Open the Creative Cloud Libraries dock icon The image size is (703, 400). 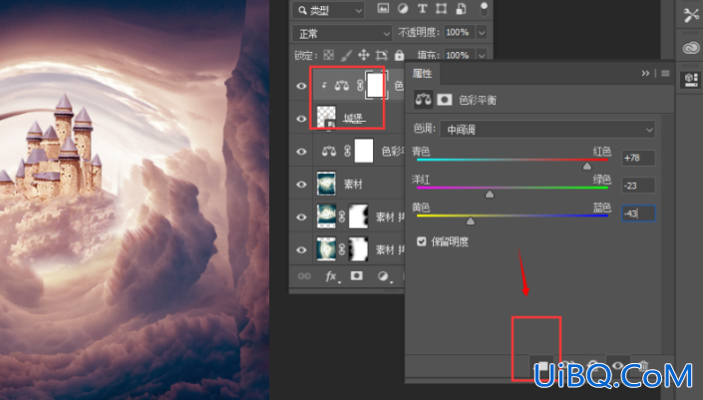[691, 48]
